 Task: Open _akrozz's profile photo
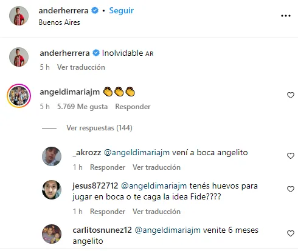[x=52, y=156]
